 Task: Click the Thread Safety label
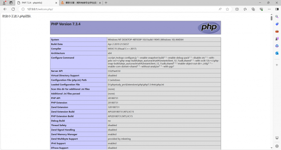click(58, 125)
